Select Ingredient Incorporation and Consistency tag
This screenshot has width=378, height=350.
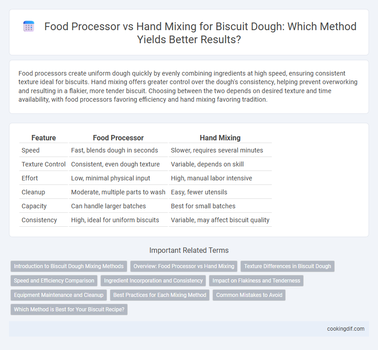tap(153, 281)
